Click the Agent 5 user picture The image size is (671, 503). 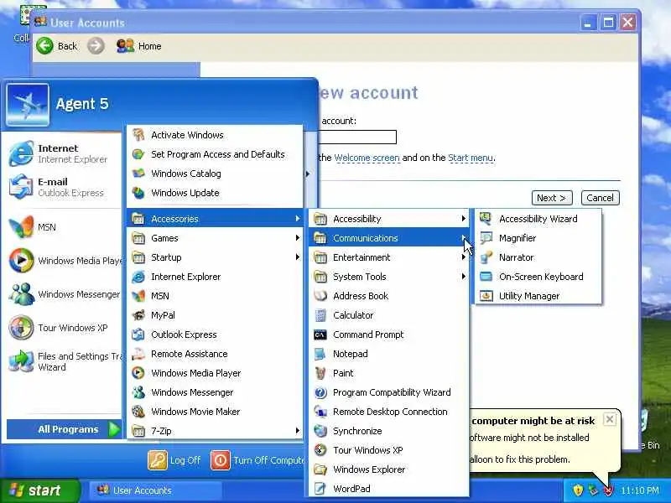point(28,105)
